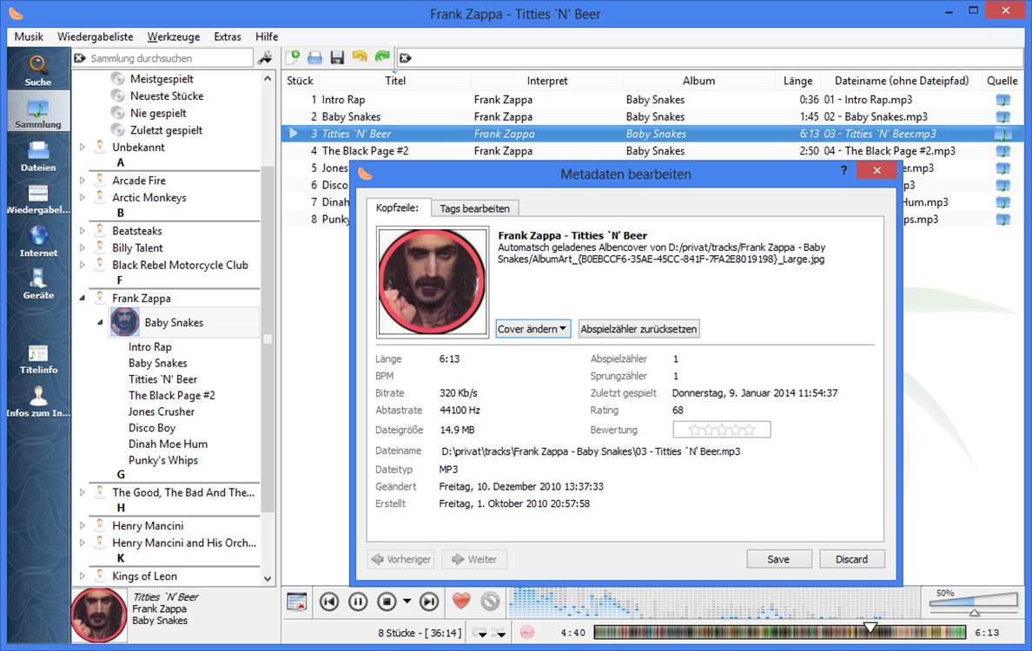Click collection list scrollbar down arrow
The image size is (1032, 651).
268,579
